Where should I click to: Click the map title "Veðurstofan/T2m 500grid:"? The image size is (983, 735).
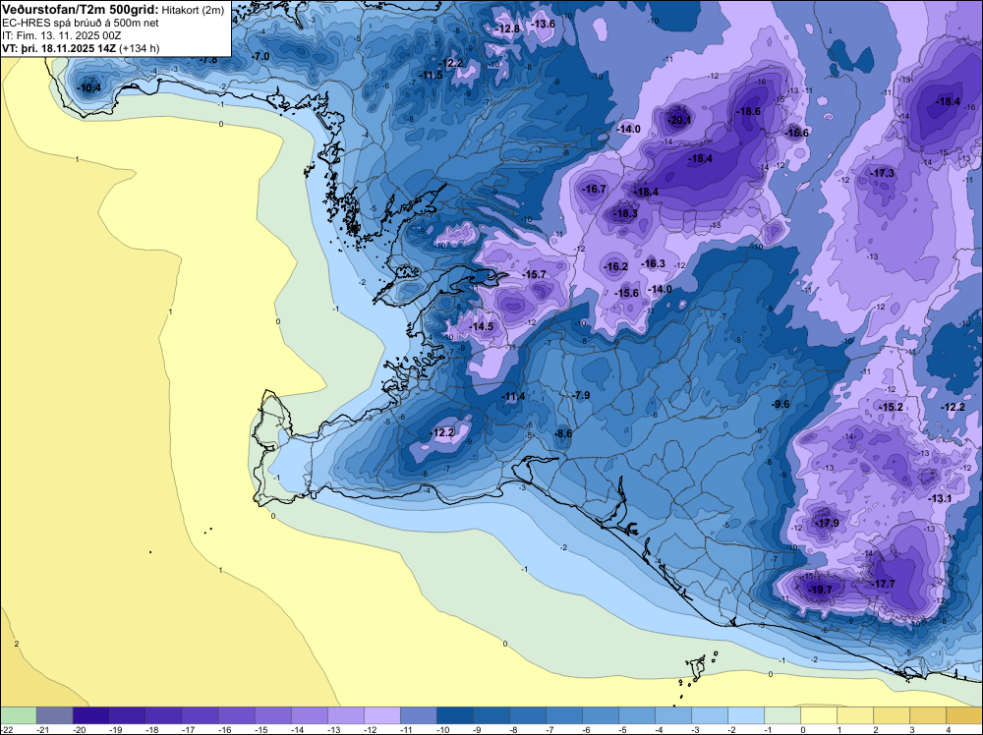(81, 10)
